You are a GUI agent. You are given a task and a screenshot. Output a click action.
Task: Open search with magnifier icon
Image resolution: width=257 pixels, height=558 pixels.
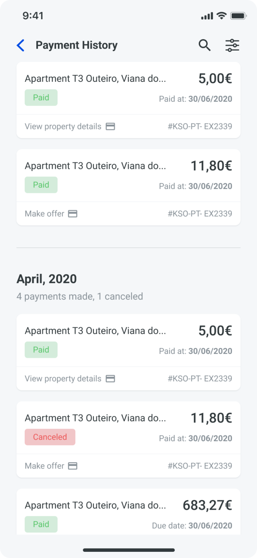[204, 45]
